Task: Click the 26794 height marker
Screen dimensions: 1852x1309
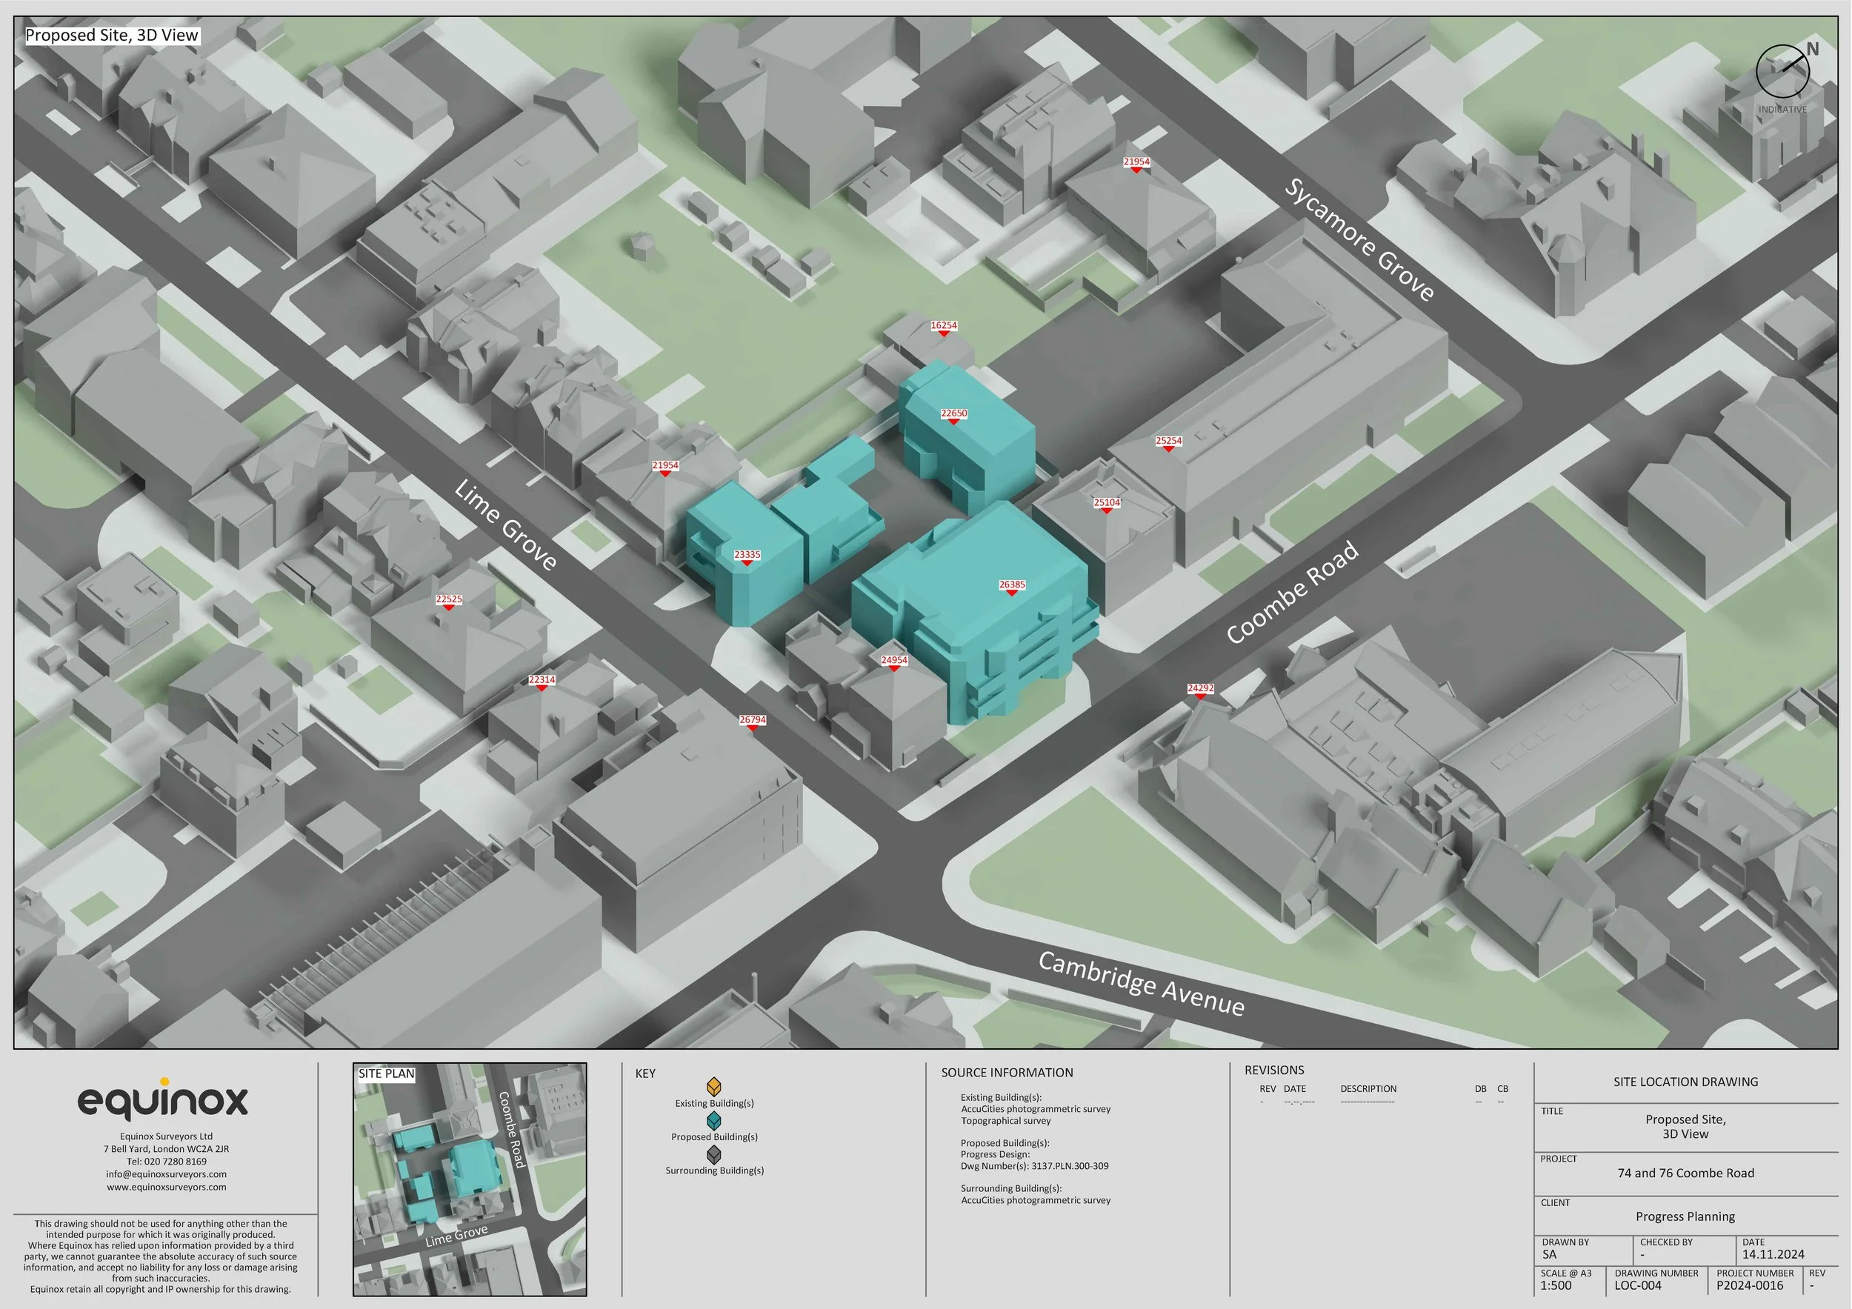Action: (x=753, y=720)
